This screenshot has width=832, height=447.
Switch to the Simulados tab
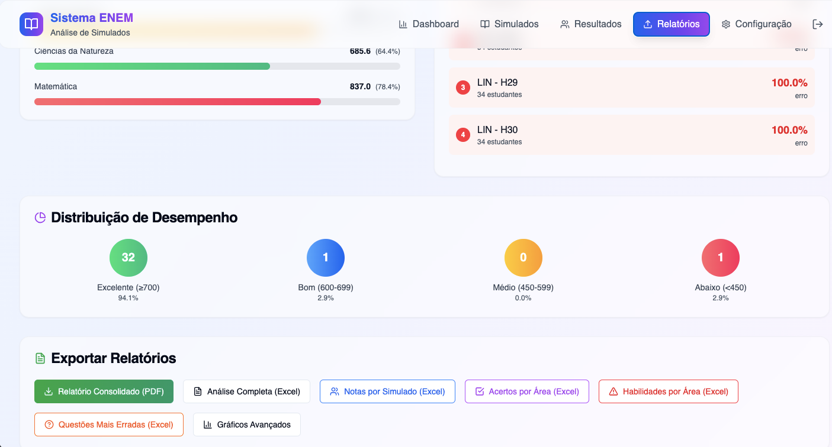pos(509,24)
